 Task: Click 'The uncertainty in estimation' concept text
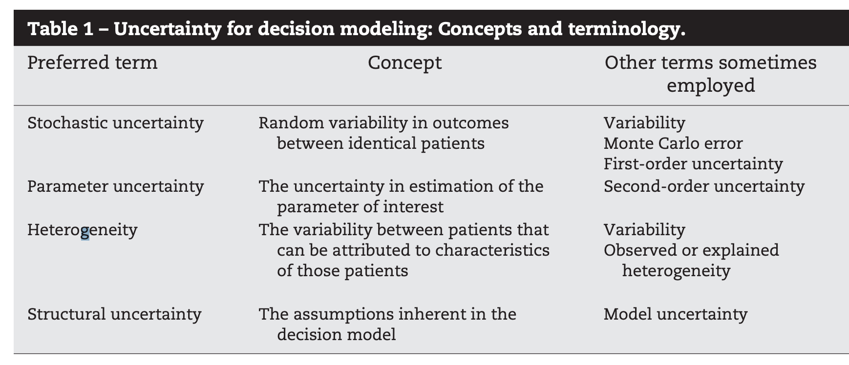coord(401,186)
